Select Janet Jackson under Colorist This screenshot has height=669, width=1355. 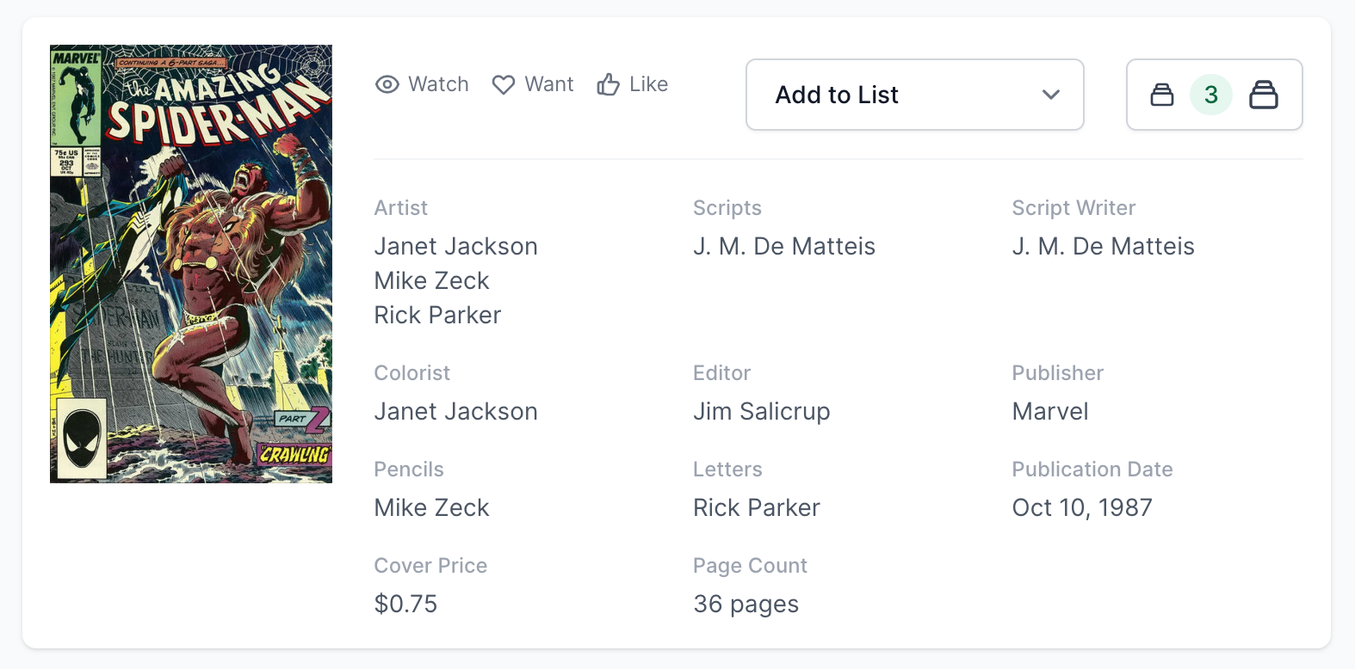455,412
